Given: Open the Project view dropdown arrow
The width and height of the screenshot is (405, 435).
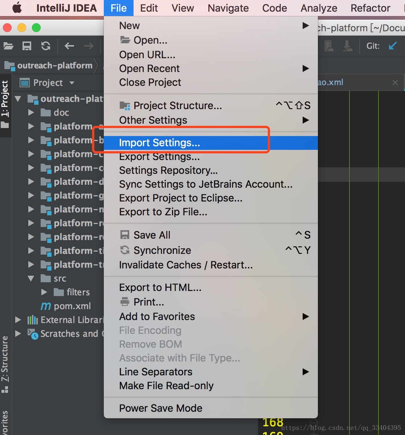Looking at the screenshot, I should [72, 83].
